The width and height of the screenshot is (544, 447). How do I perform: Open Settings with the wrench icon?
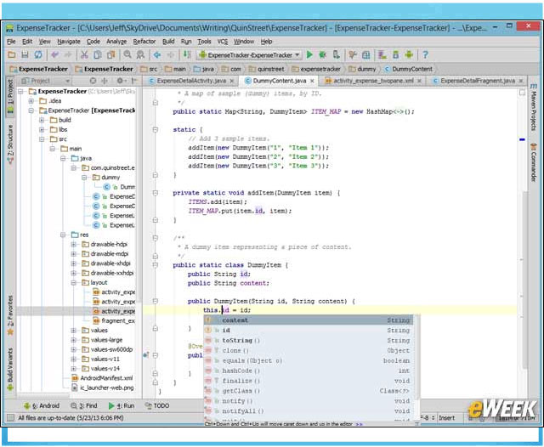click(353, 54)
